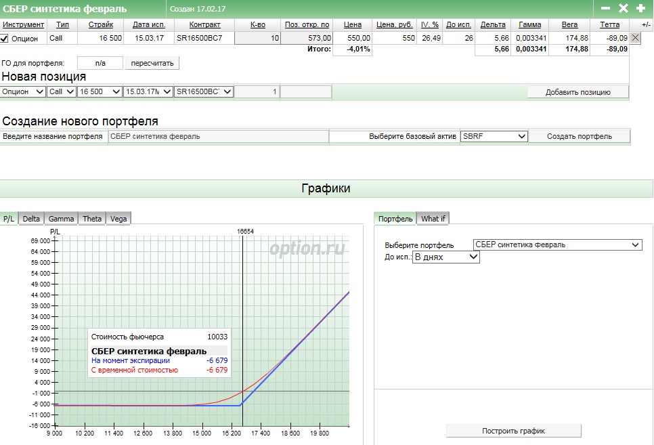Open the instrument type Опцион dropdown
Image resolution: width=654 pixels, height=445 pixels.
23,91
